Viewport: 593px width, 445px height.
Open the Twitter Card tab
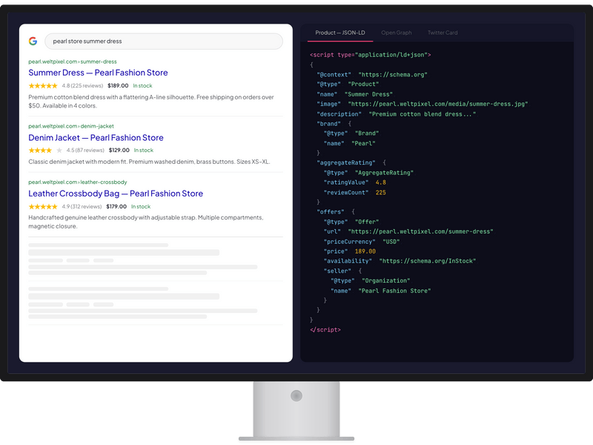coord(442,33)
